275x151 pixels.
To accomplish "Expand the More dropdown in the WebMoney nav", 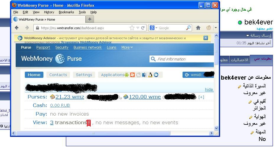I will 127,47.
